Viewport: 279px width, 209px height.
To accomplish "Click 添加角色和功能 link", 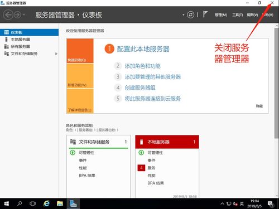I will [x=142, y=66].
